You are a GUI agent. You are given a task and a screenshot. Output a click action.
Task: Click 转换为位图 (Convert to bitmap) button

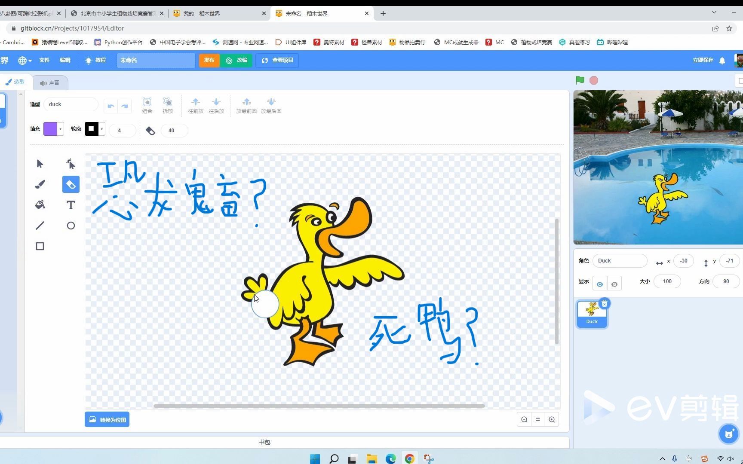tap(107, 420)
